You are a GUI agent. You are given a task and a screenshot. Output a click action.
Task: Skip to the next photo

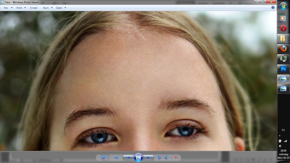148,157
